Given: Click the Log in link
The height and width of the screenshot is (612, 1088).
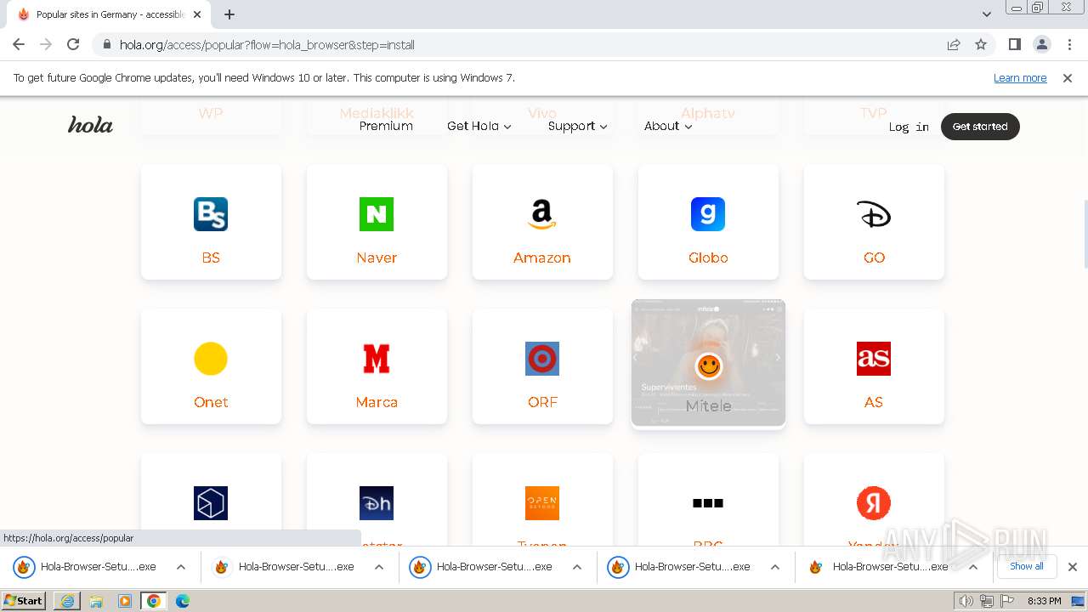Looking at the screenshot, I should [x=909, y=127].
